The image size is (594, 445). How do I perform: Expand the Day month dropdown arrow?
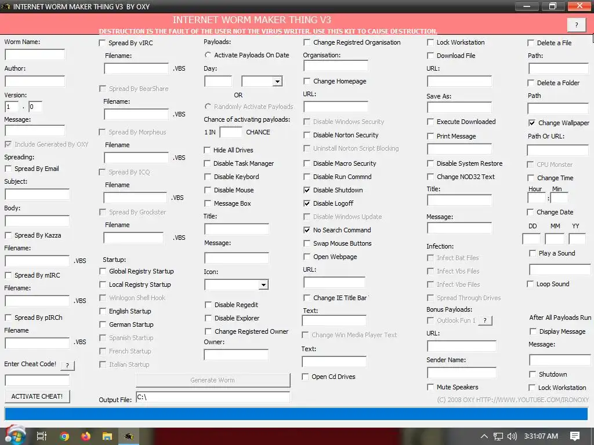(278, 81)
